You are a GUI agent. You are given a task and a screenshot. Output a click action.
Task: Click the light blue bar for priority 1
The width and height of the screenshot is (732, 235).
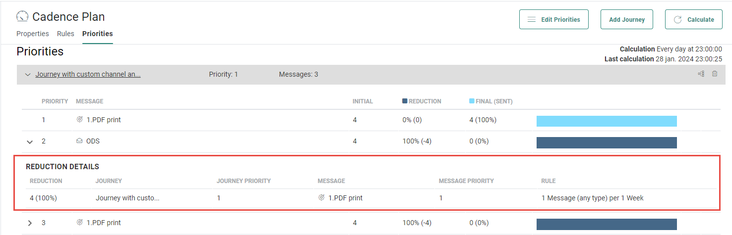(607, 121)
